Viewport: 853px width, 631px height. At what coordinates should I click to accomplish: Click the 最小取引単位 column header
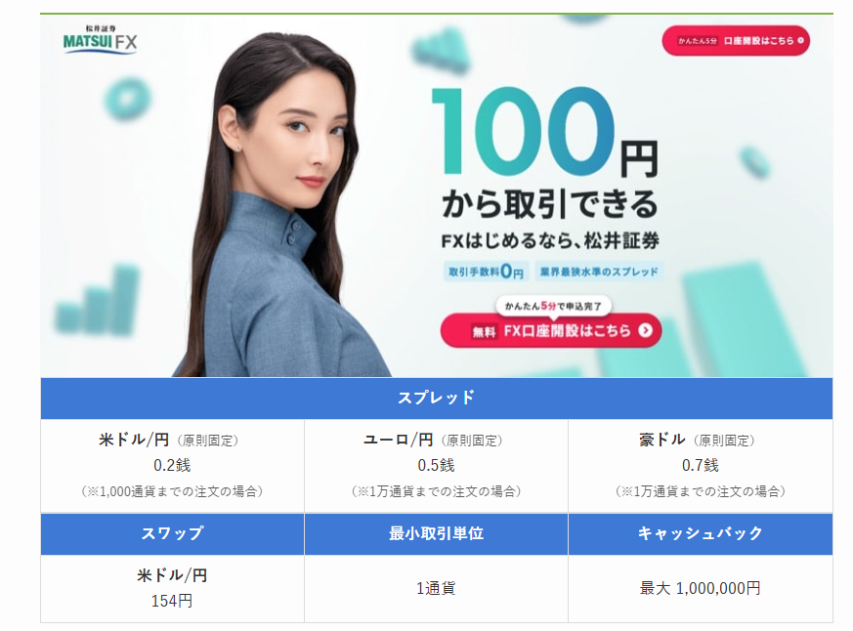437,533
